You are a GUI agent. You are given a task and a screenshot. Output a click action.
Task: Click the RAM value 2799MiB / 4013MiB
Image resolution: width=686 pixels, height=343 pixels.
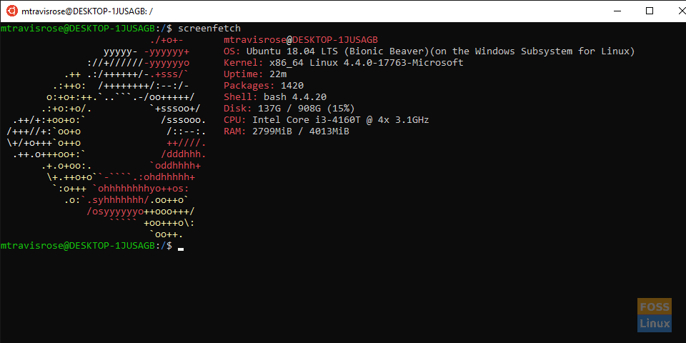tap(301, 131)
